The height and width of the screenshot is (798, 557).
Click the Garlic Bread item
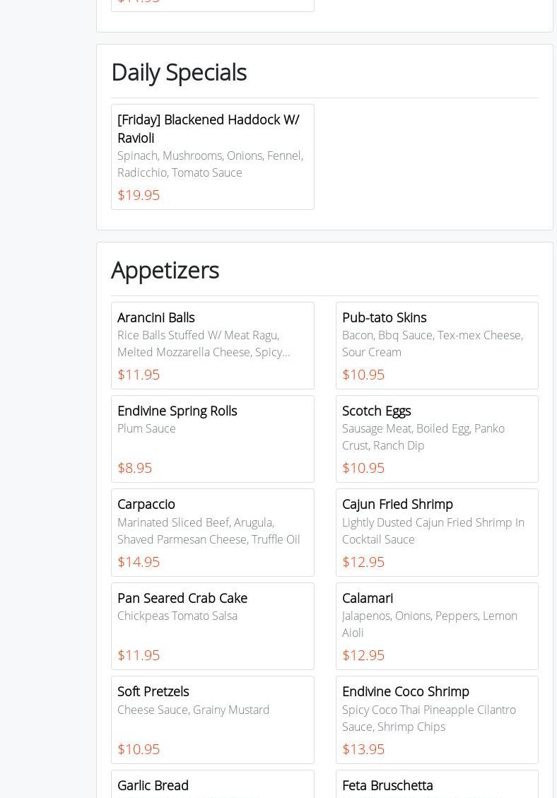pos(212,785)
